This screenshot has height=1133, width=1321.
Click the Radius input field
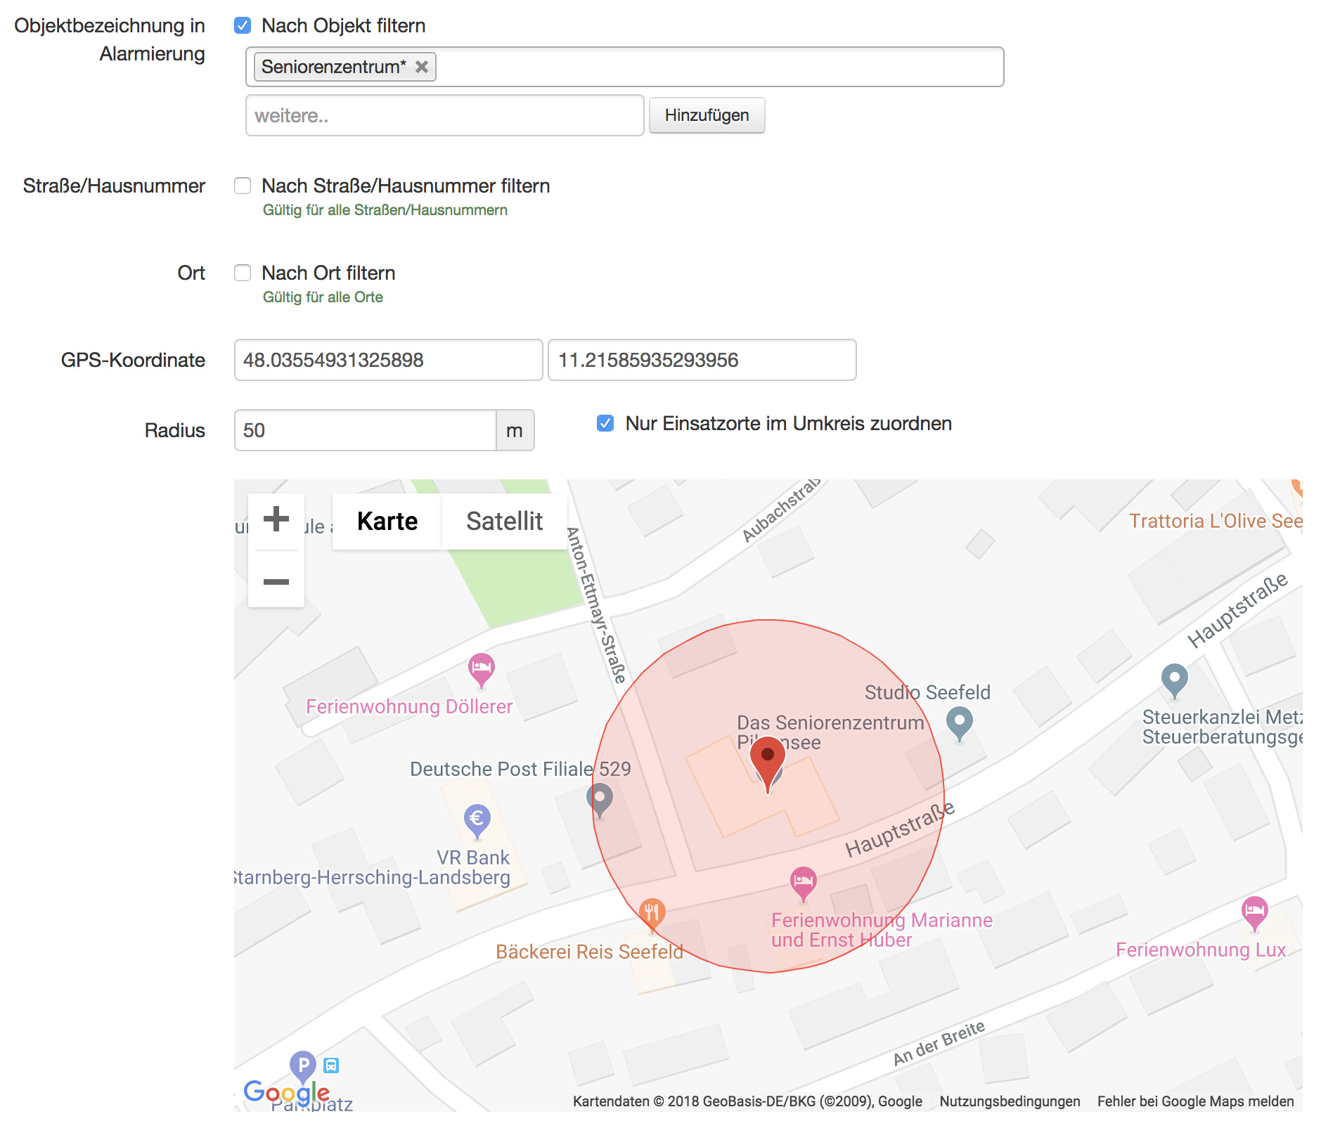click(x=365, y=430)
